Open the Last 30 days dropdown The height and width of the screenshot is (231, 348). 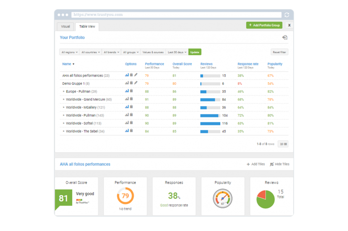point(176,52)
